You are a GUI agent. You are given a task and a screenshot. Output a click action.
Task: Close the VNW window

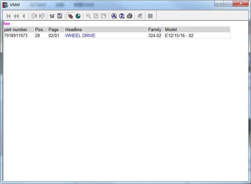pyautogui.click(x=241, y=4)
